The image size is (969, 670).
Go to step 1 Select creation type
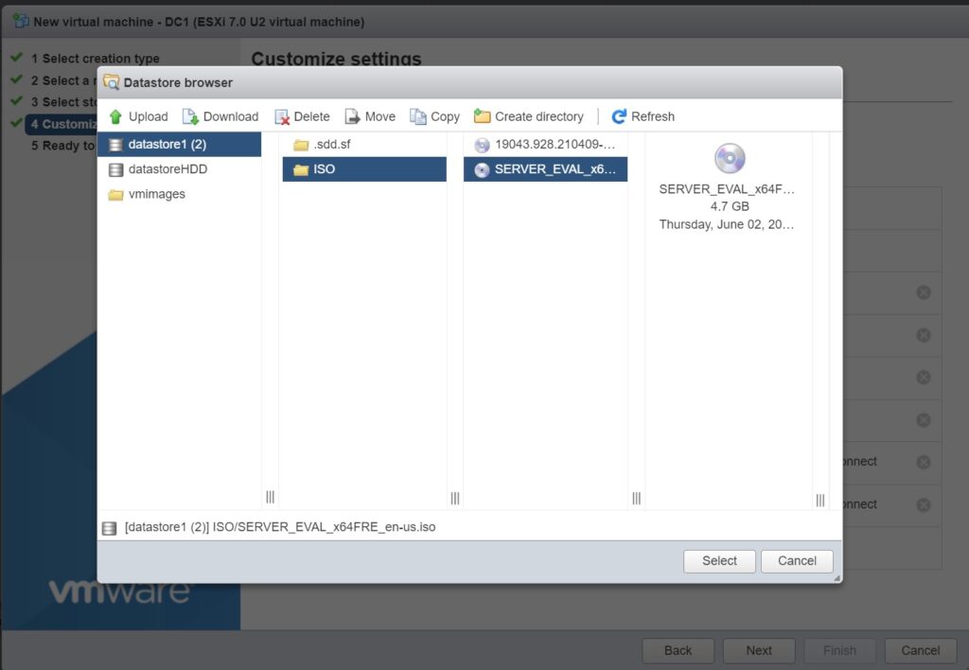coord(96,59)
